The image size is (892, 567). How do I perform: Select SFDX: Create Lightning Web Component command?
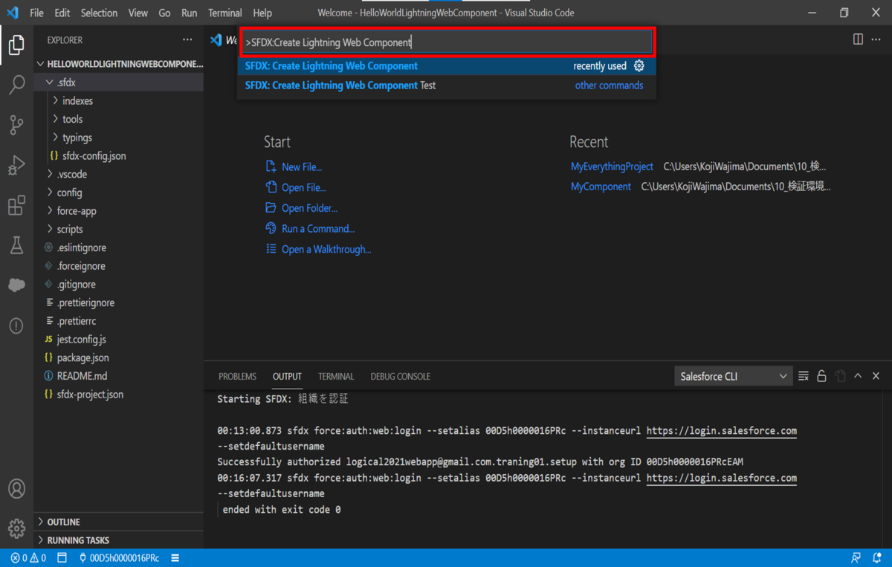[x=447, y=66]
